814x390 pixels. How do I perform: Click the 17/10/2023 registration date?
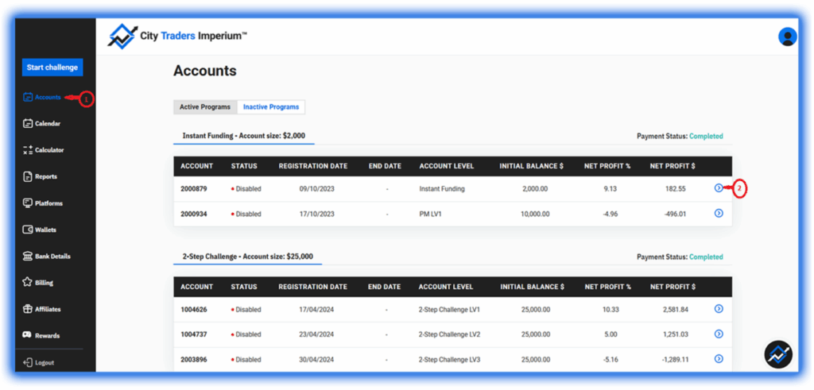(316, 214)
